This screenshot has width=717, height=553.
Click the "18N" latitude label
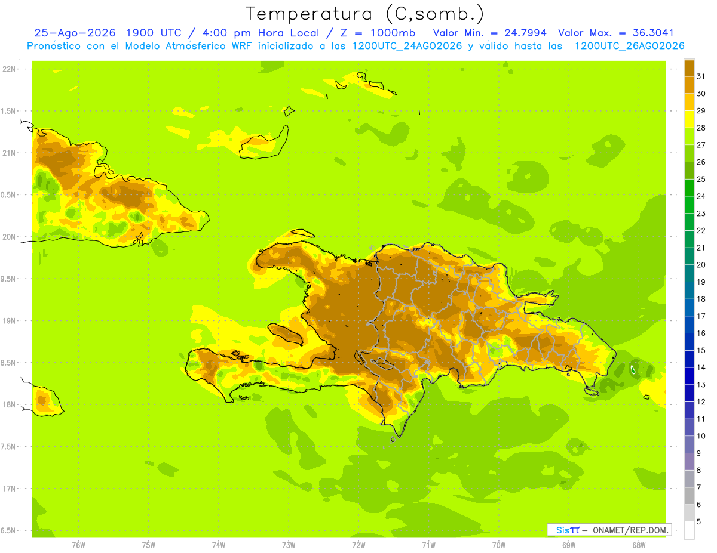click(x=9, y=405)
